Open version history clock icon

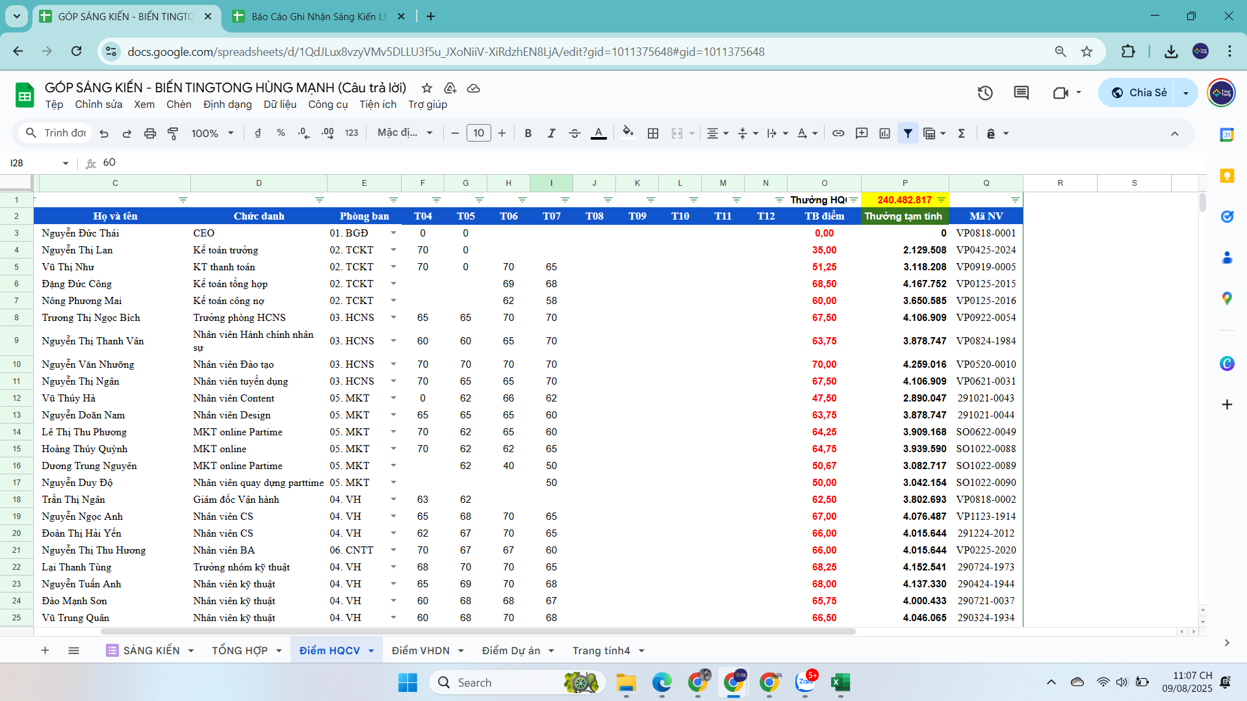point(985,93)
